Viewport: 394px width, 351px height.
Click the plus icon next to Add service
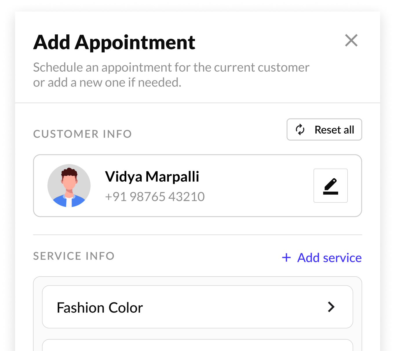286,258
